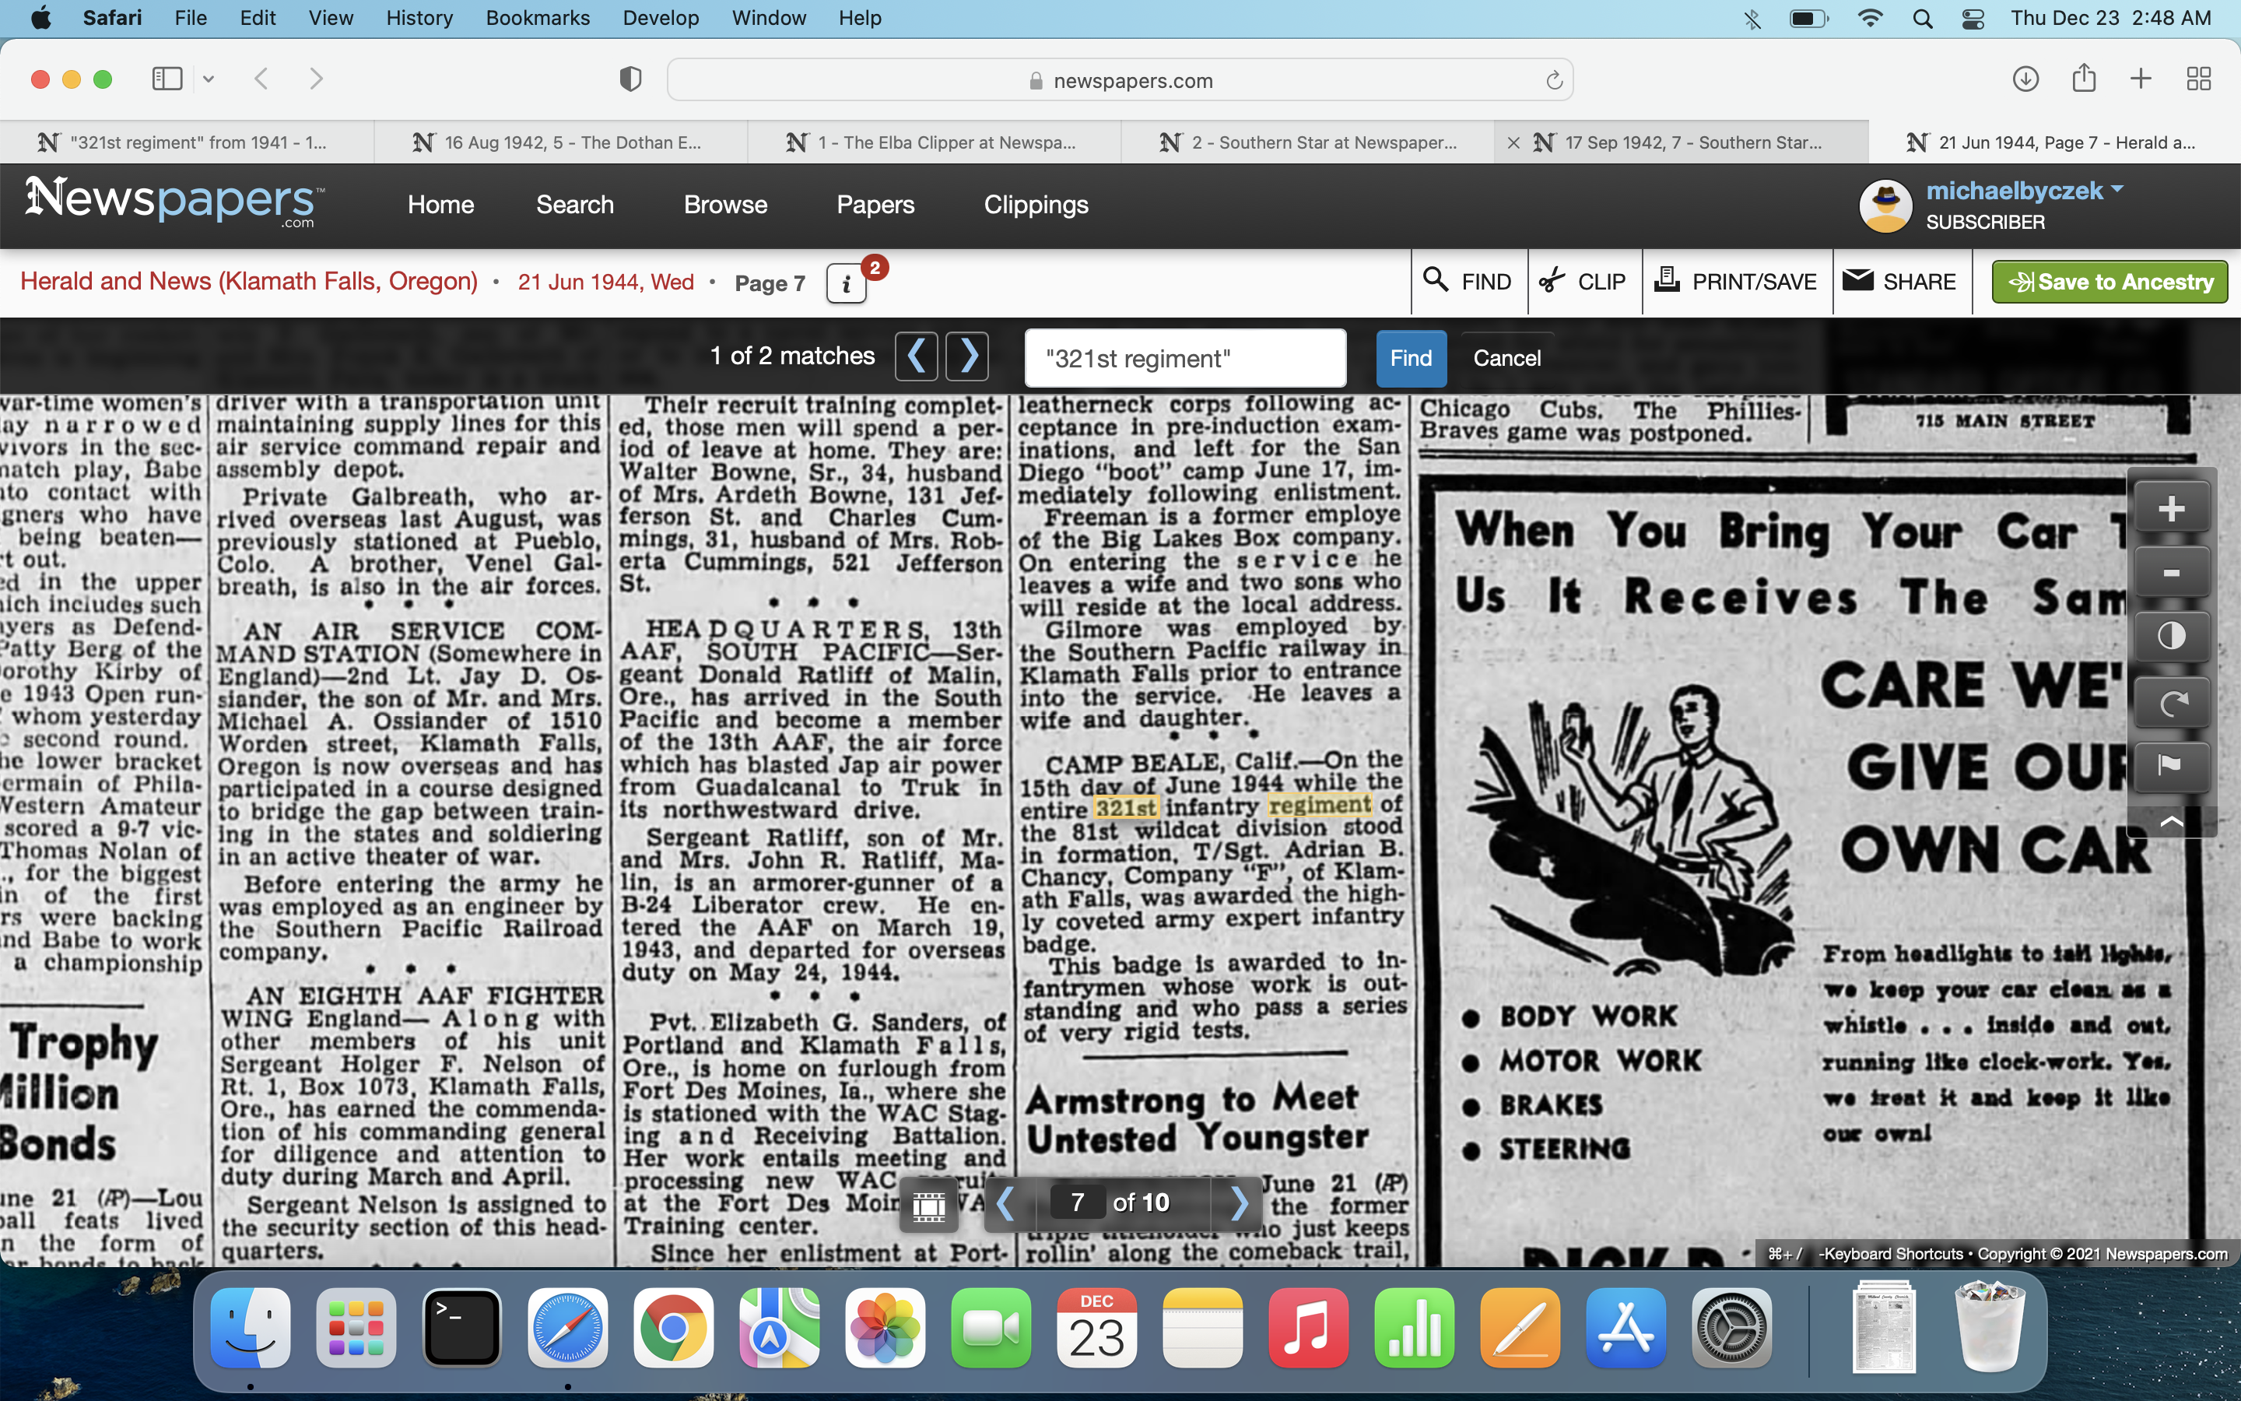Open Control Center in menu bar
The image size is (2241, 1401).
coord(1973,18)
